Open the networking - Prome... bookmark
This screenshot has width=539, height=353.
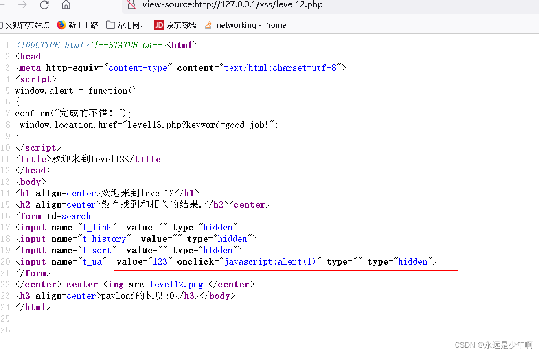(x=248, y=25)
